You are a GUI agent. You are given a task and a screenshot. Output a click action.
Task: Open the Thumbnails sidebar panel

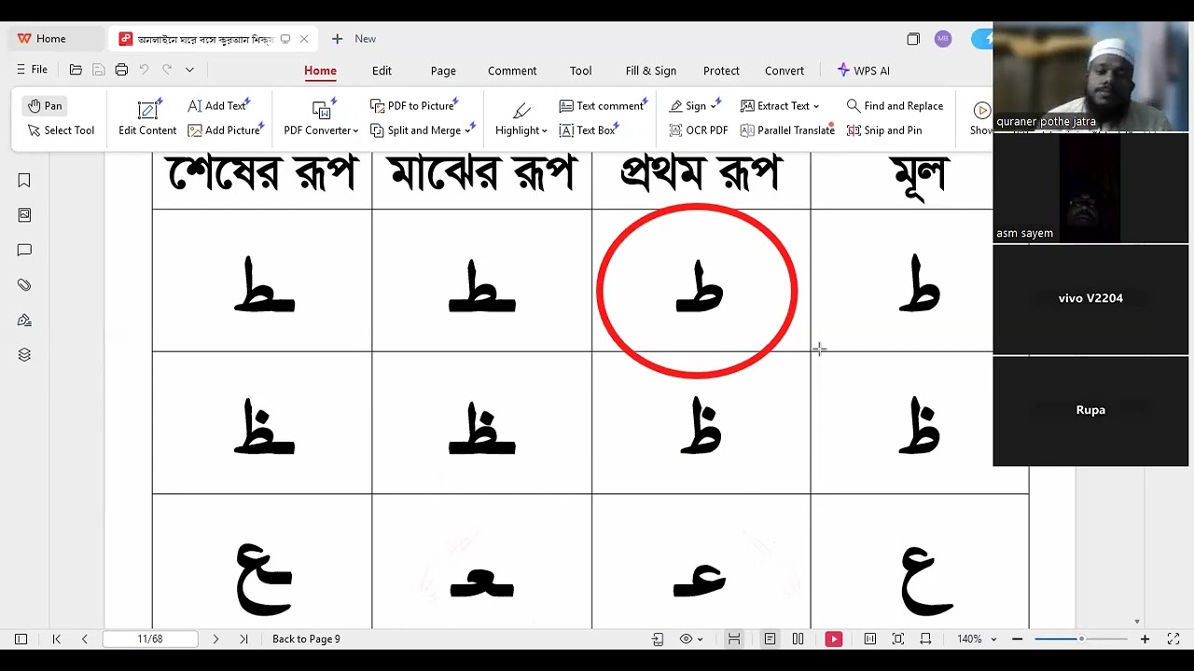[24, 215]
